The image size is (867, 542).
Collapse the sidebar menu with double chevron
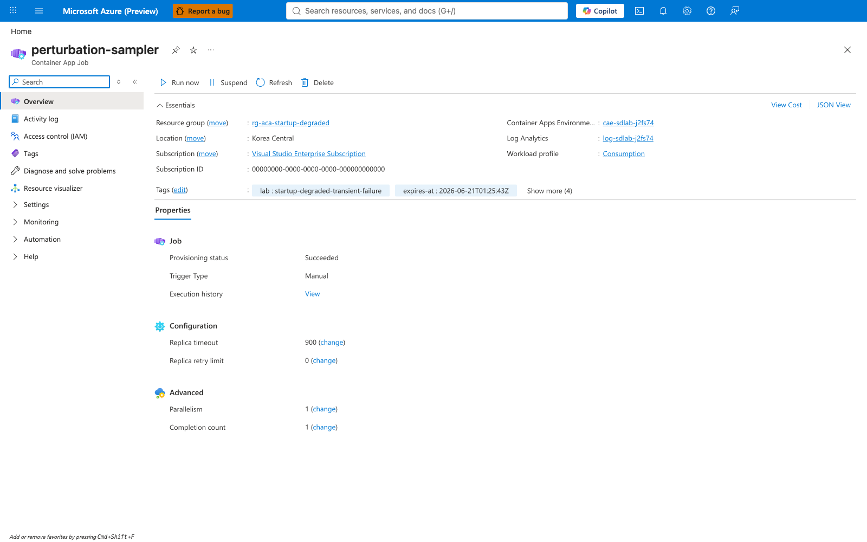135,82
